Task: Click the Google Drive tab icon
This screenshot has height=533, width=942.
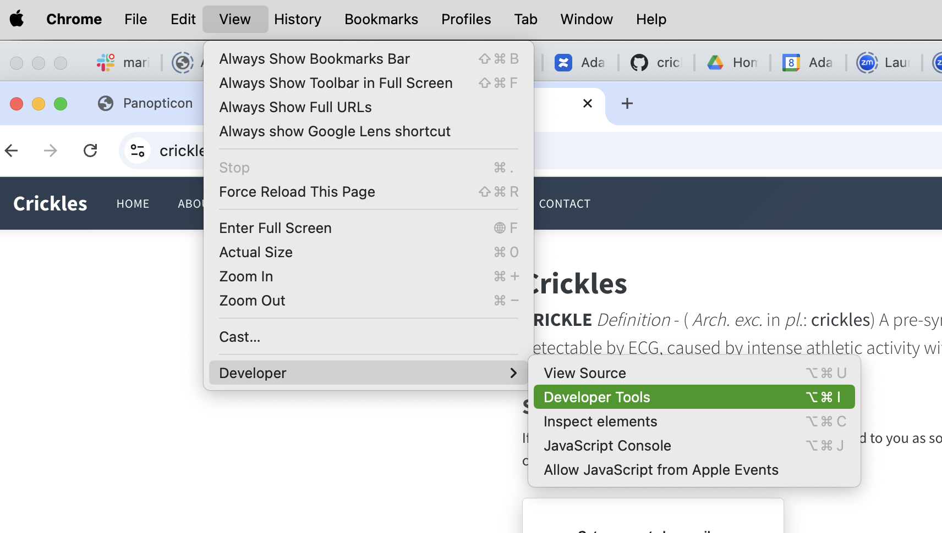Action: (x=715, y=63)
